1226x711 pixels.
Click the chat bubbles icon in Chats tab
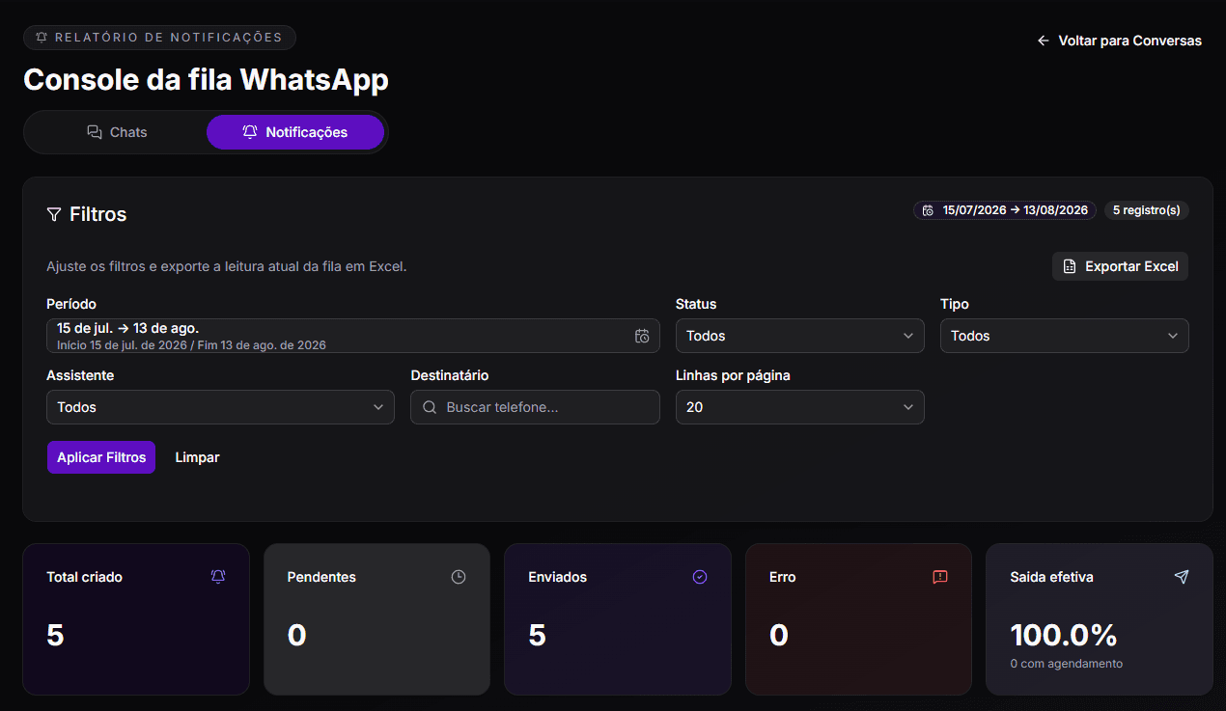click(x=95, y=132)
